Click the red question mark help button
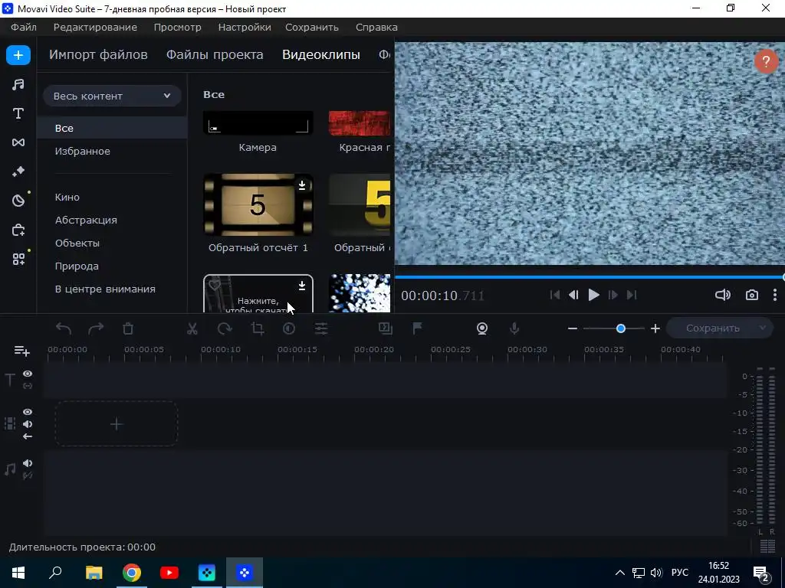 (766, 62)
